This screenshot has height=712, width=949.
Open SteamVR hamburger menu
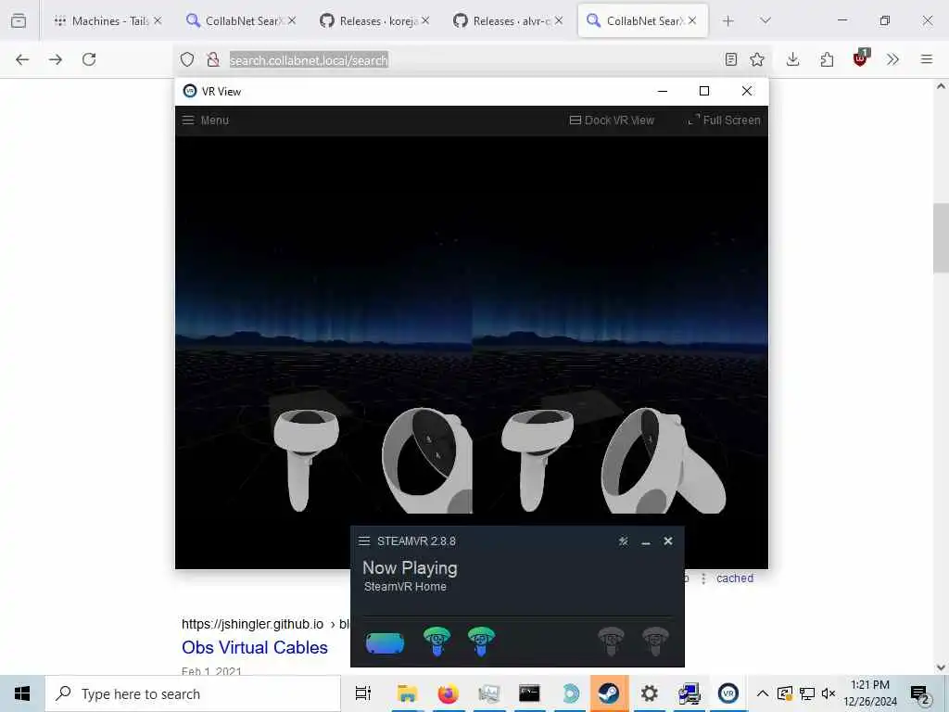[363, 540]
